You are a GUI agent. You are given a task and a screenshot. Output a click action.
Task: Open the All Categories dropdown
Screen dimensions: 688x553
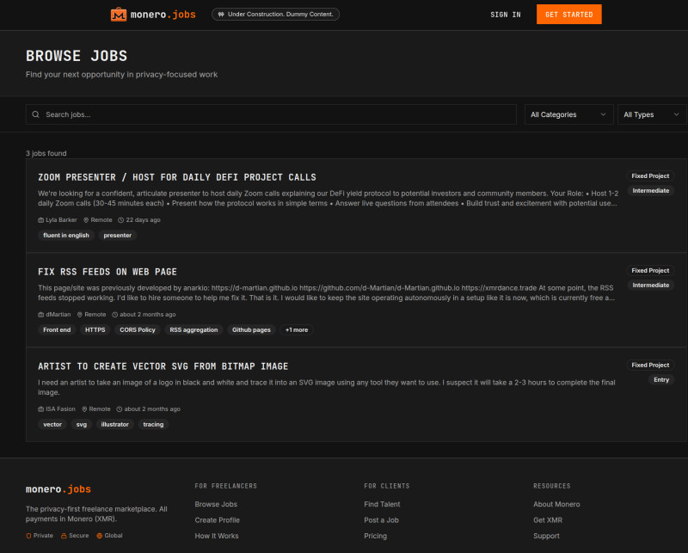point(568,114)
